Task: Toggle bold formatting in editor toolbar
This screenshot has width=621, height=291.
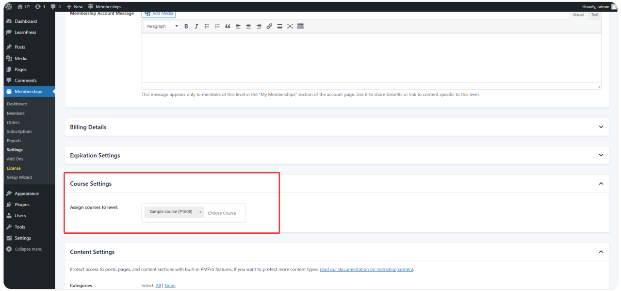Action: pos(186,26)
